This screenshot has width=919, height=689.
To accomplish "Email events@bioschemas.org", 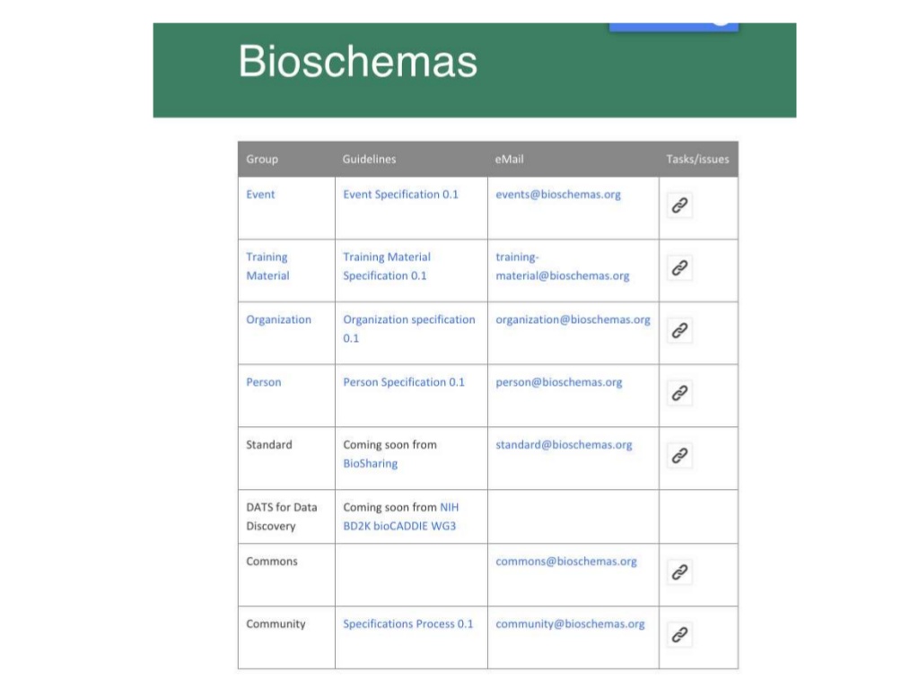I will click(558, 195).
